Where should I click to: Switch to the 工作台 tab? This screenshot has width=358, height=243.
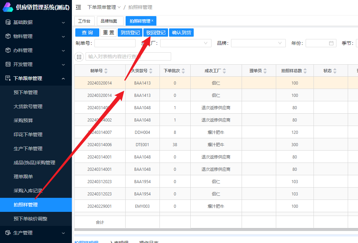click(84, 21)
